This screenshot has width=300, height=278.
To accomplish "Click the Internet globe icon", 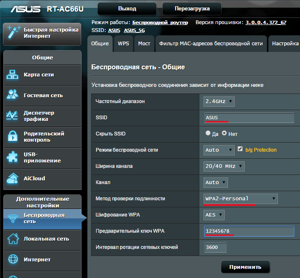I will pyautogui.click(x=13, y=259).
